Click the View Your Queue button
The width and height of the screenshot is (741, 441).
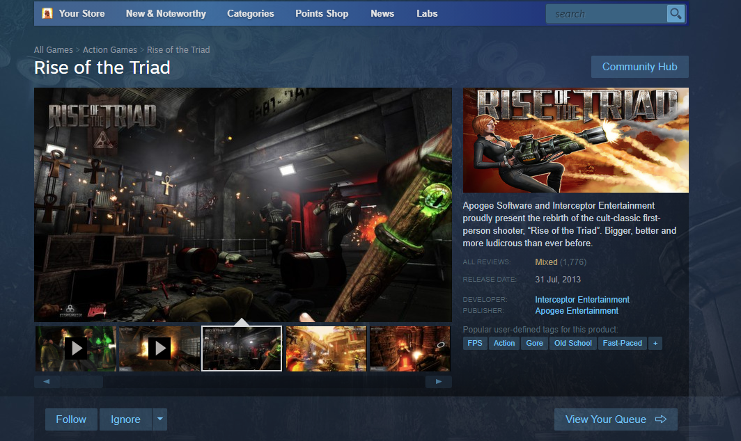pos(616,419)
